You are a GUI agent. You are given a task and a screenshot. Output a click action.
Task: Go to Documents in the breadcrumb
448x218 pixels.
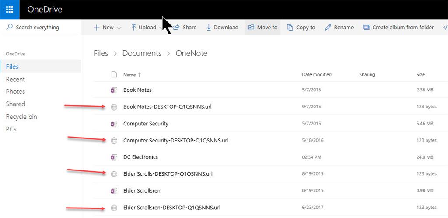click(142, 53)
